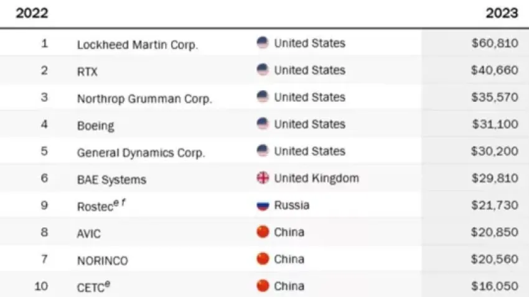Viewport: 529px width, 297px height.
Task: Click the BAE Systems company name
Action: pyautogui.click(x=111, y=180)
